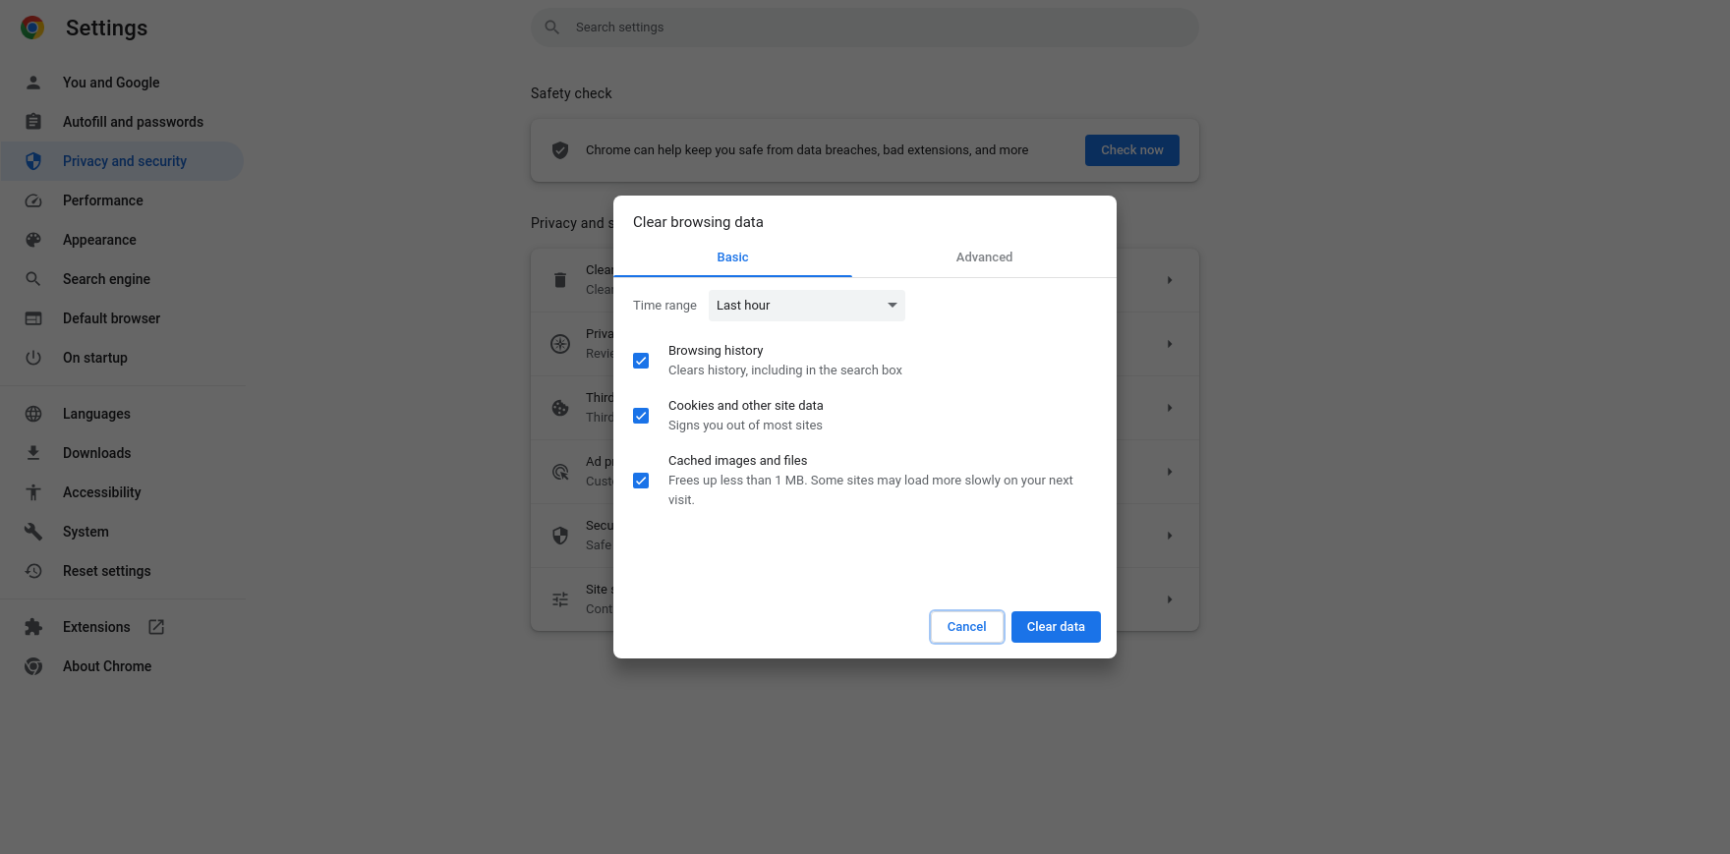Run safety check with Check now

click(x=1132, y=150)
